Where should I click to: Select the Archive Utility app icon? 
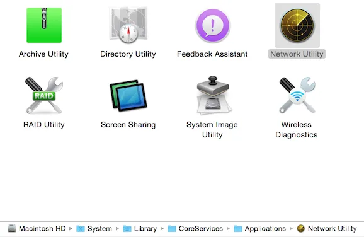tap(44, 25)
